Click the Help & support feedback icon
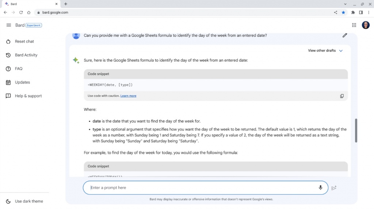Screen dimensions: 374x210 [8, 96]
